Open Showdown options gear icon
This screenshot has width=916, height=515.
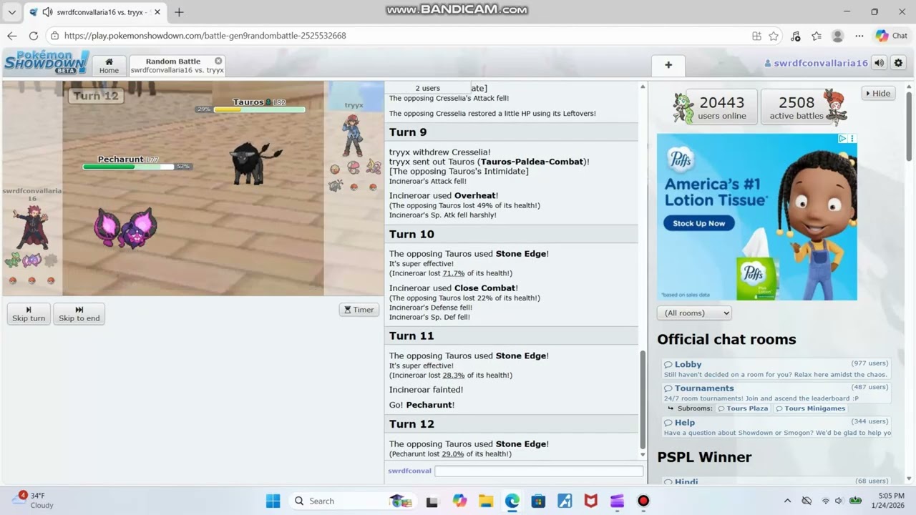click(898, 63)
